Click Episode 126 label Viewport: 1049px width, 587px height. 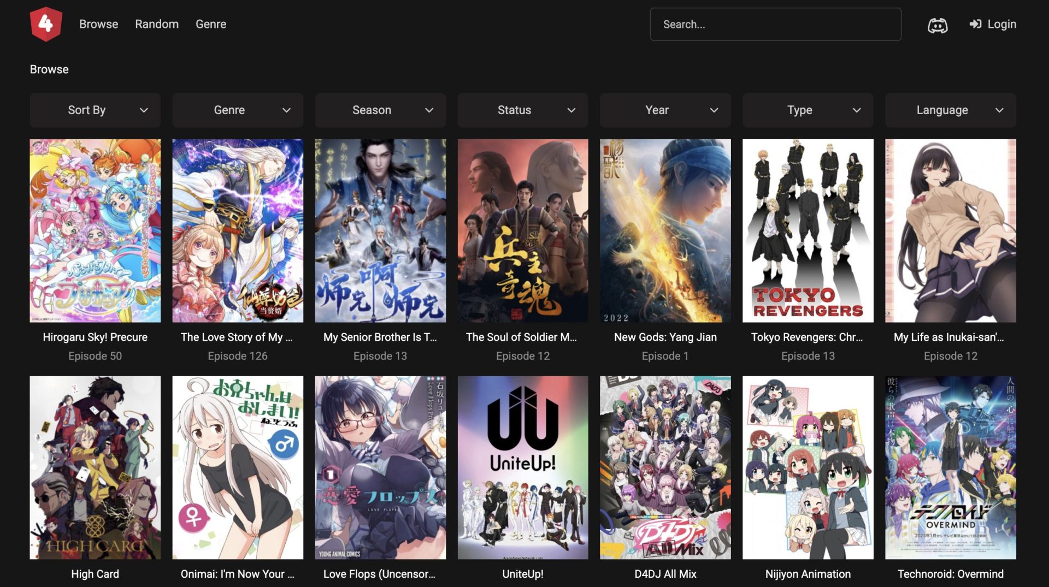238,356
